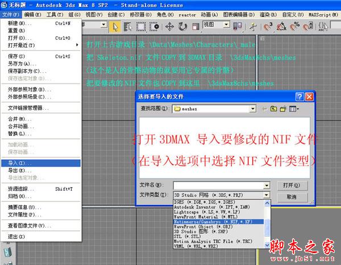Activate Select and Move tool
Screen dimensions: 341x265
click(169, 27)
